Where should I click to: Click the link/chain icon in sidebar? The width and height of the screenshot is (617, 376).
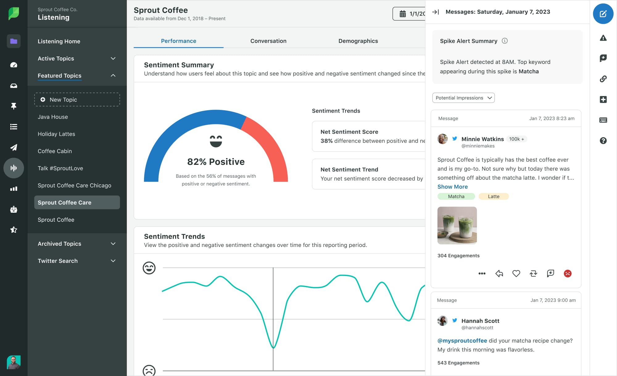(603, 79)
